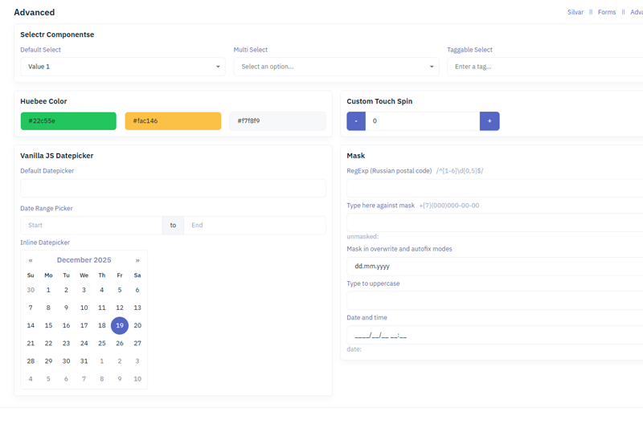Pick highlighted date 19 in calendar
This screenshot has width=643, height=428.
tap(120, 325)
